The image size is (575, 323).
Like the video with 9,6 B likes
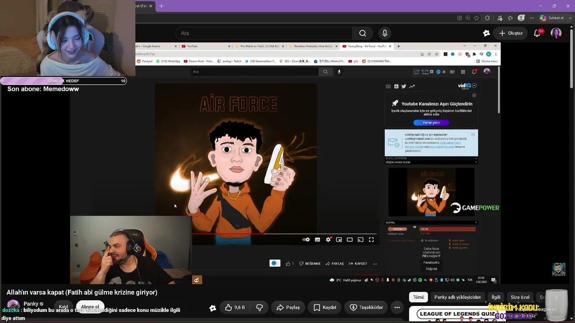click(x=235, y=307)
